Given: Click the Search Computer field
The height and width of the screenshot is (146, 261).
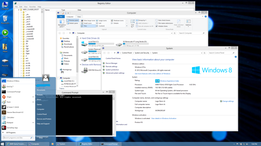Looking at the screenshot, I should [192, 33].
